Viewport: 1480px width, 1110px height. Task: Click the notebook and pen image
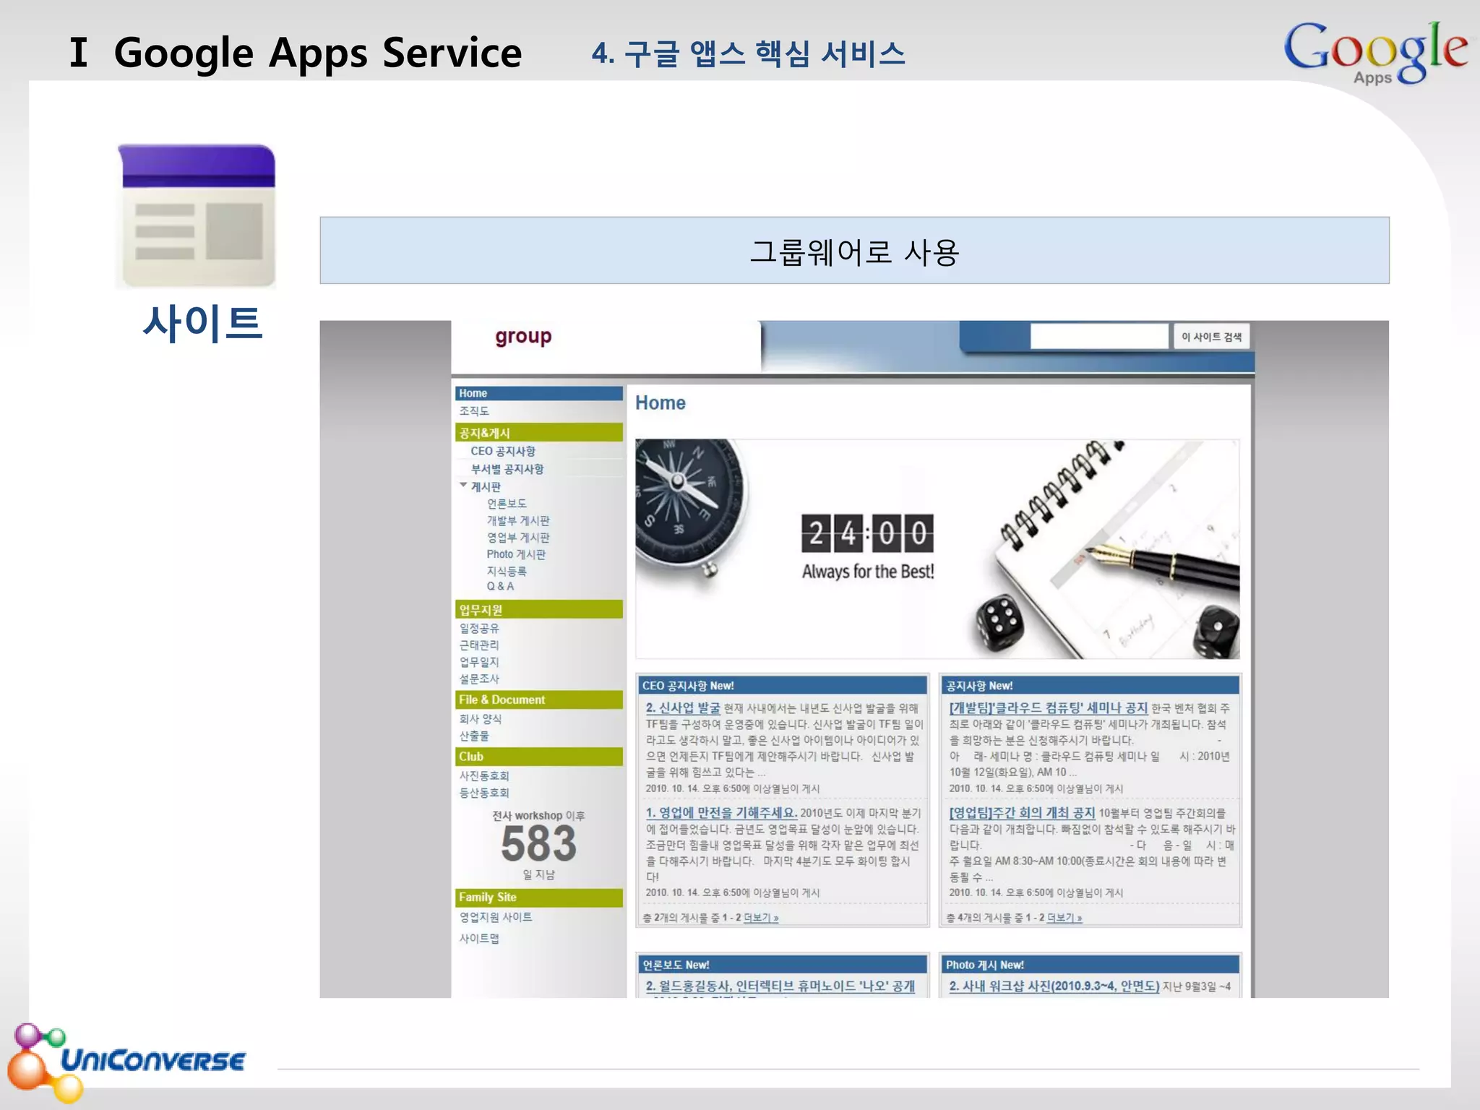coord(1106,549)
